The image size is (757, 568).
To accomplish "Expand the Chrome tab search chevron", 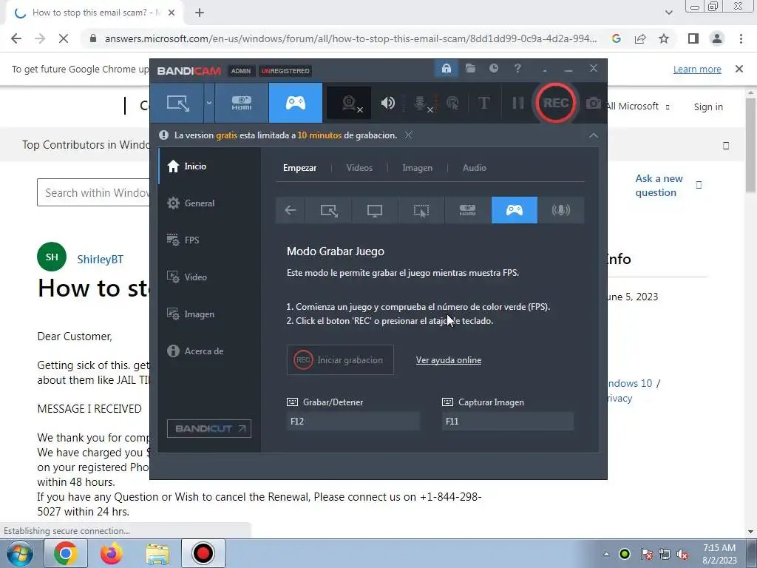I will (x=668, y=13).
